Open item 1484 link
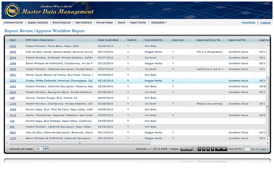274x169 pixels. pos(13,63)
